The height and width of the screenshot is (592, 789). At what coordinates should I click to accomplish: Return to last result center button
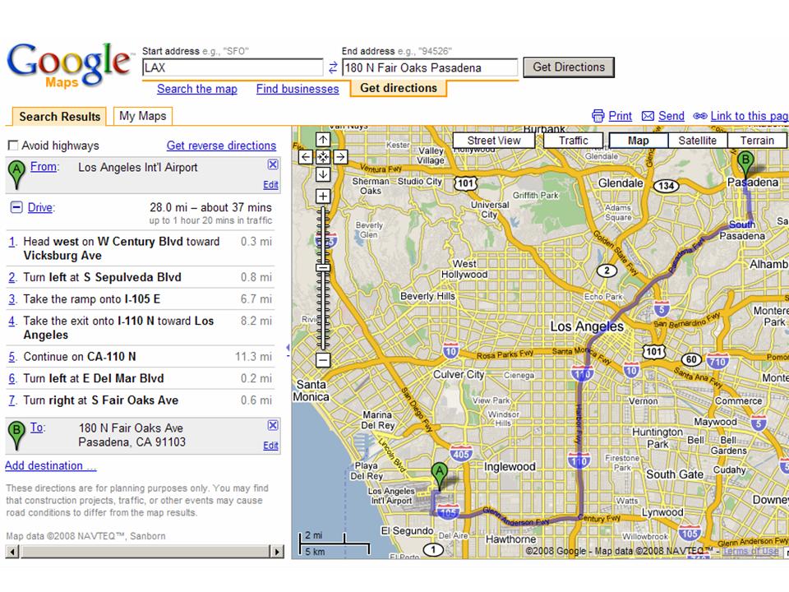coord(323,157)
